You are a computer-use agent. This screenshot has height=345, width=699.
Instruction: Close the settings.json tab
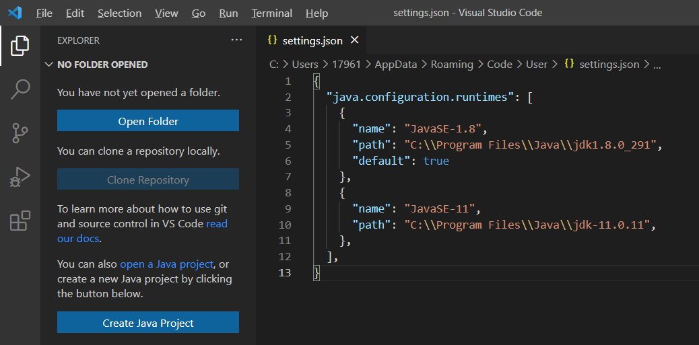(x=354, y=40)
